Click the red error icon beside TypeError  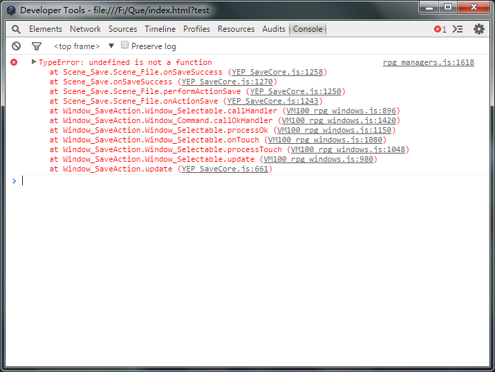pos(14,62)
